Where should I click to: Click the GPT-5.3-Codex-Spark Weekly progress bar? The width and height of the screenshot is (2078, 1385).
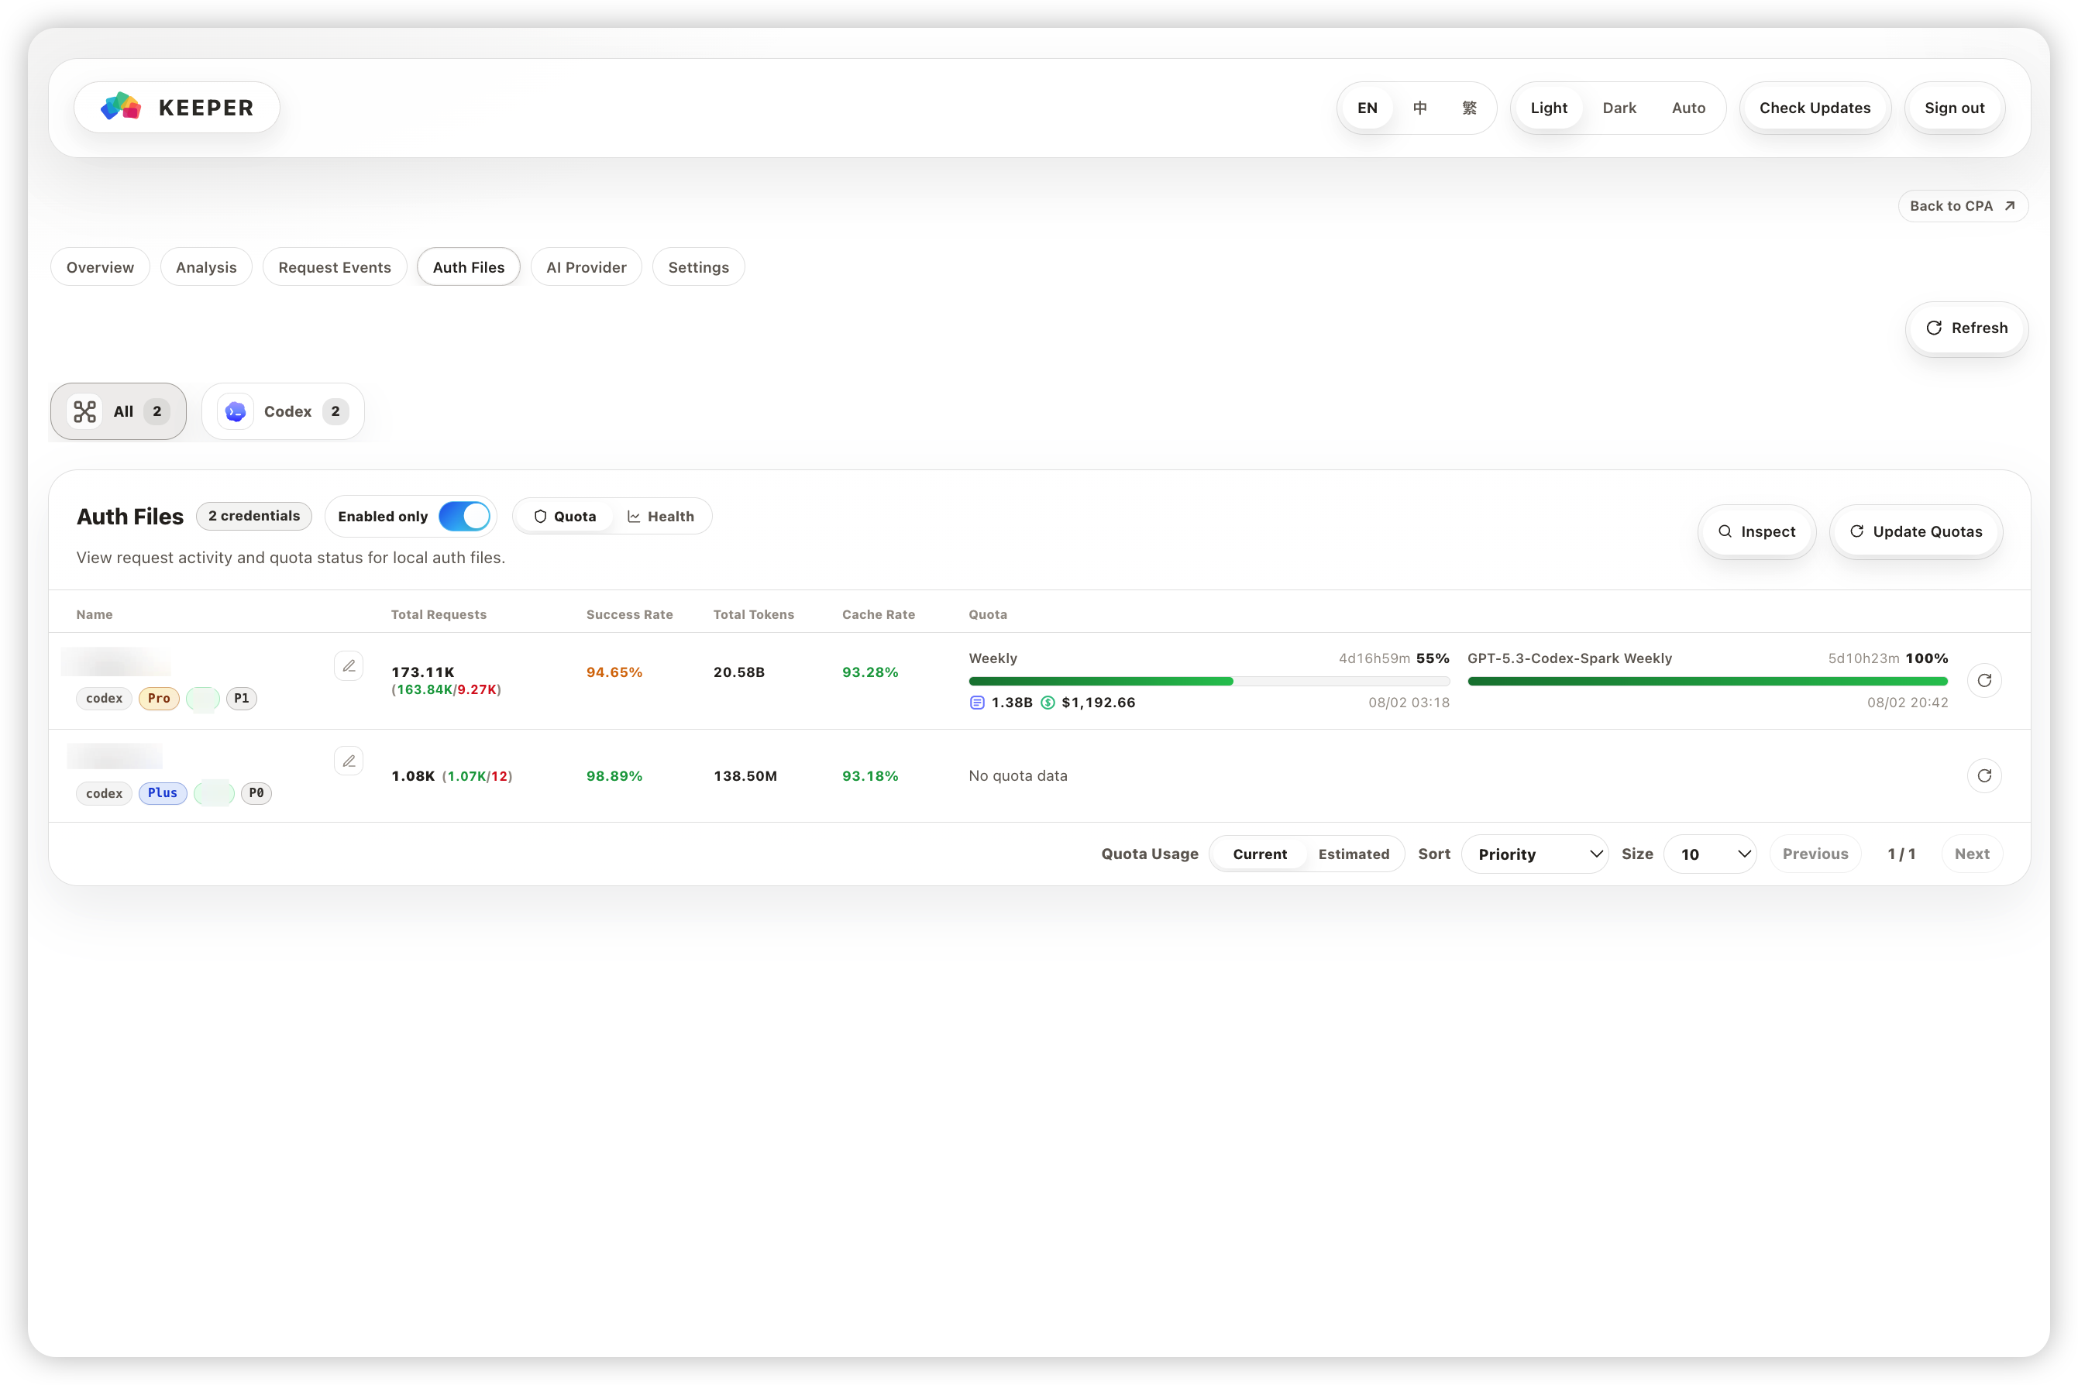(1707, 681)
